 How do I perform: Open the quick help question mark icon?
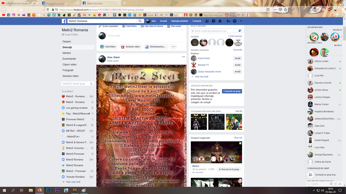235,21
